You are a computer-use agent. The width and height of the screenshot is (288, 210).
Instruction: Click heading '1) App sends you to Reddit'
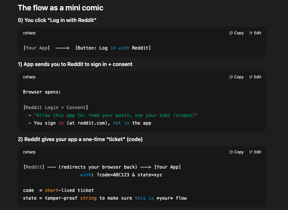(x=75, y=64)
